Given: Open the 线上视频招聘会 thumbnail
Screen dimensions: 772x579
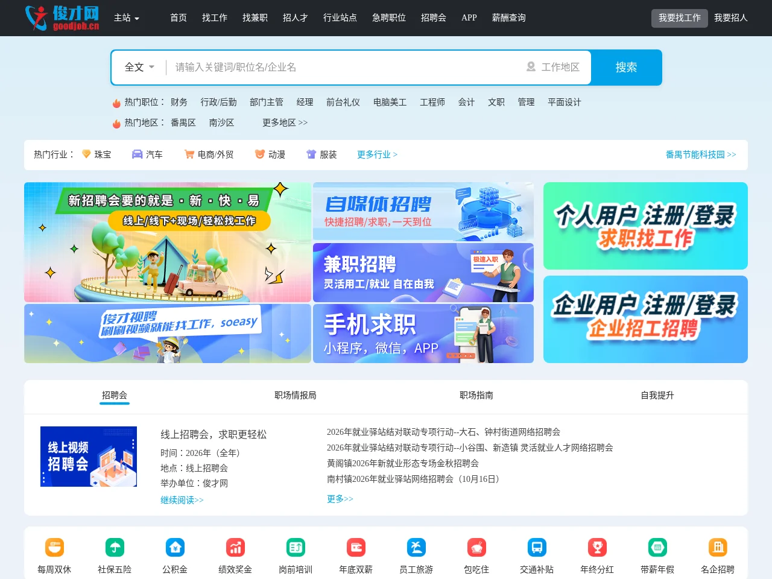Looking at the screenshot, I should 89,457.
